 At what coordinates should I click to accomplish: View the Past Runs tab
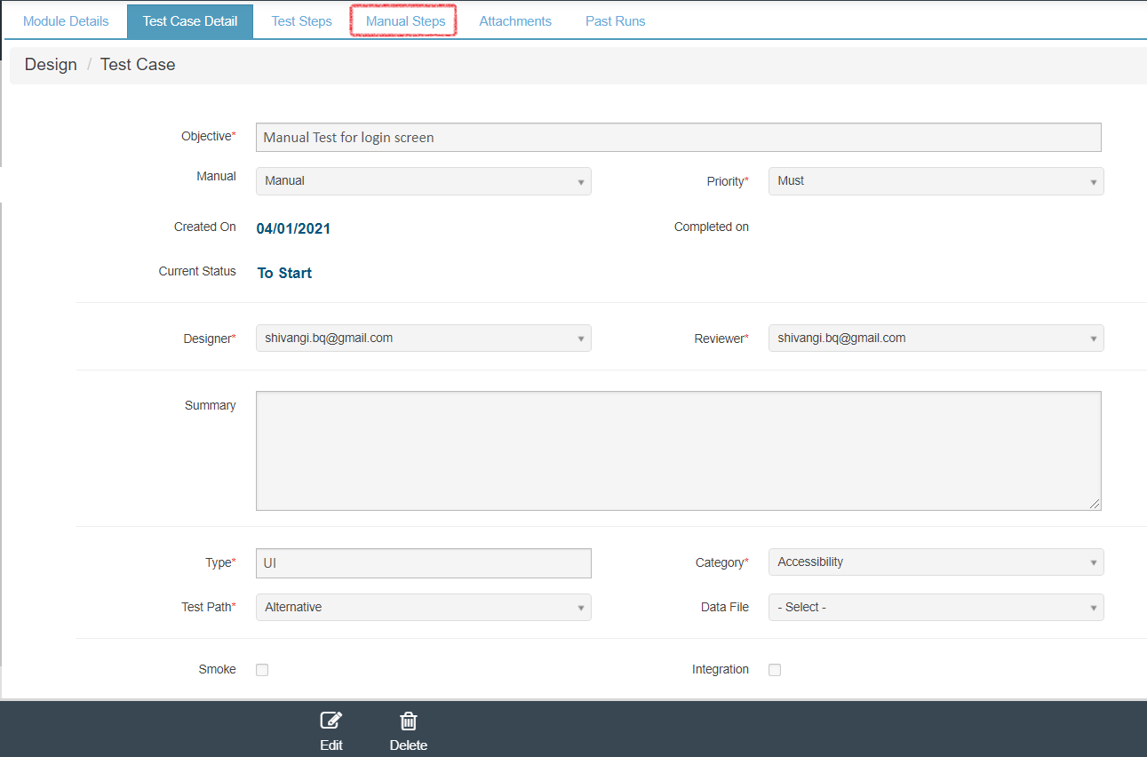pyautogui.click(x=616, y=21)
